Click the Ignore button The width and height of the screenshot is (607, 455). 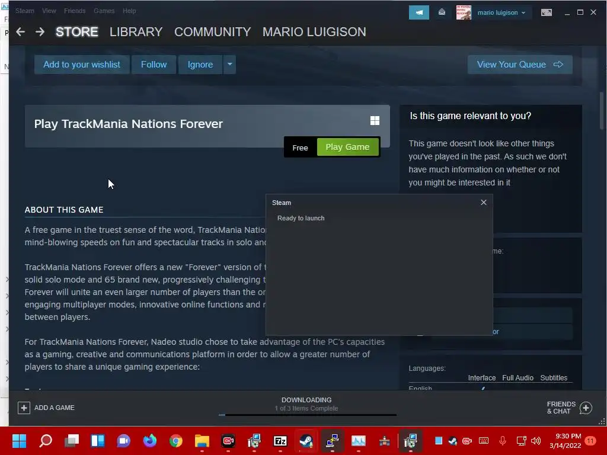pyautogui.click(x=200, y=64)
